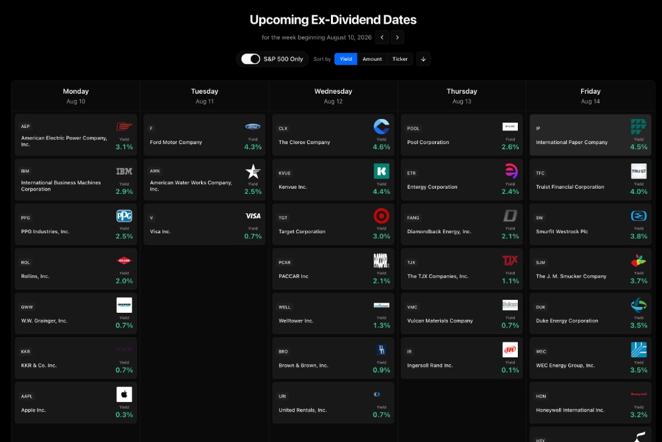
Task: Click the Entergy Corporation company name
Action: click(432, 187)
